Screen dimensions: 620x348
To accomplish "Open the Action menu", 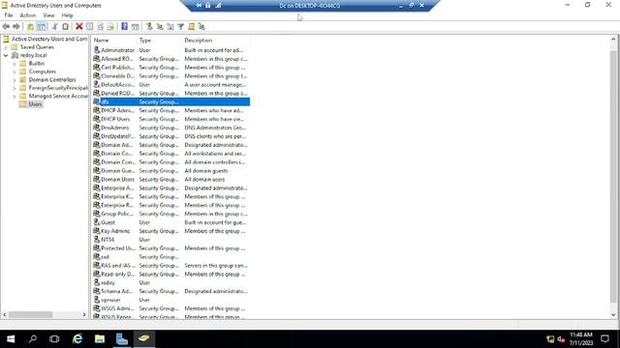I will click(x=28, y=15).
